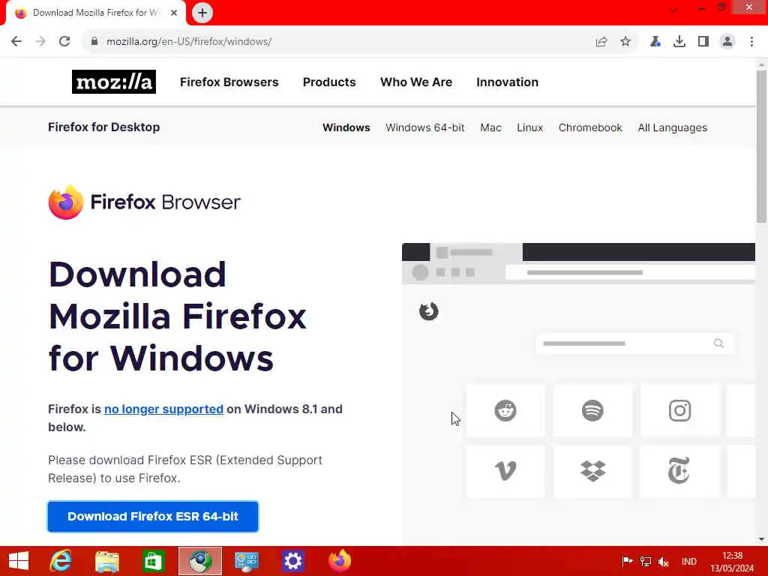Toggle the Chrome side panel
The image size is (768, 576).
[703, 42]
